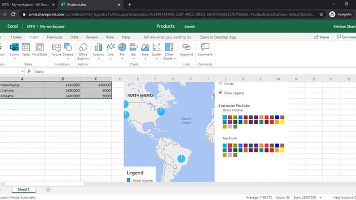Add a Comment from the ribbon
This screenshot has width=356, height=200.
[x=205, y=49]
